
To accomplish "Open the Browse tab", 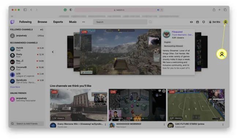I will pos(42,22).
